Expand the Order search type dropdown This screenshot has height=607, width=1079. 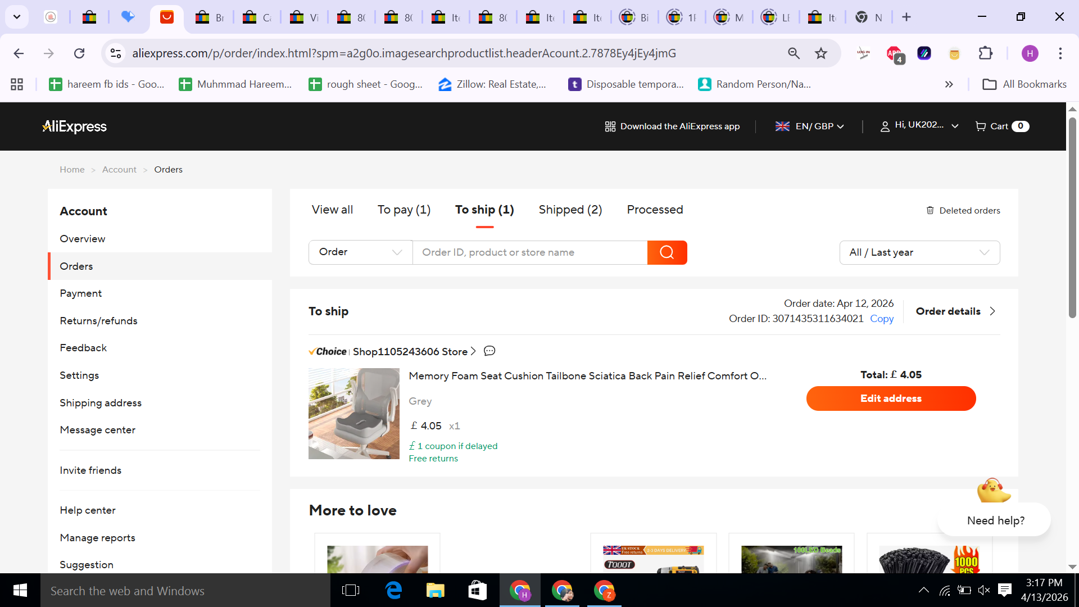coord(360,252)
